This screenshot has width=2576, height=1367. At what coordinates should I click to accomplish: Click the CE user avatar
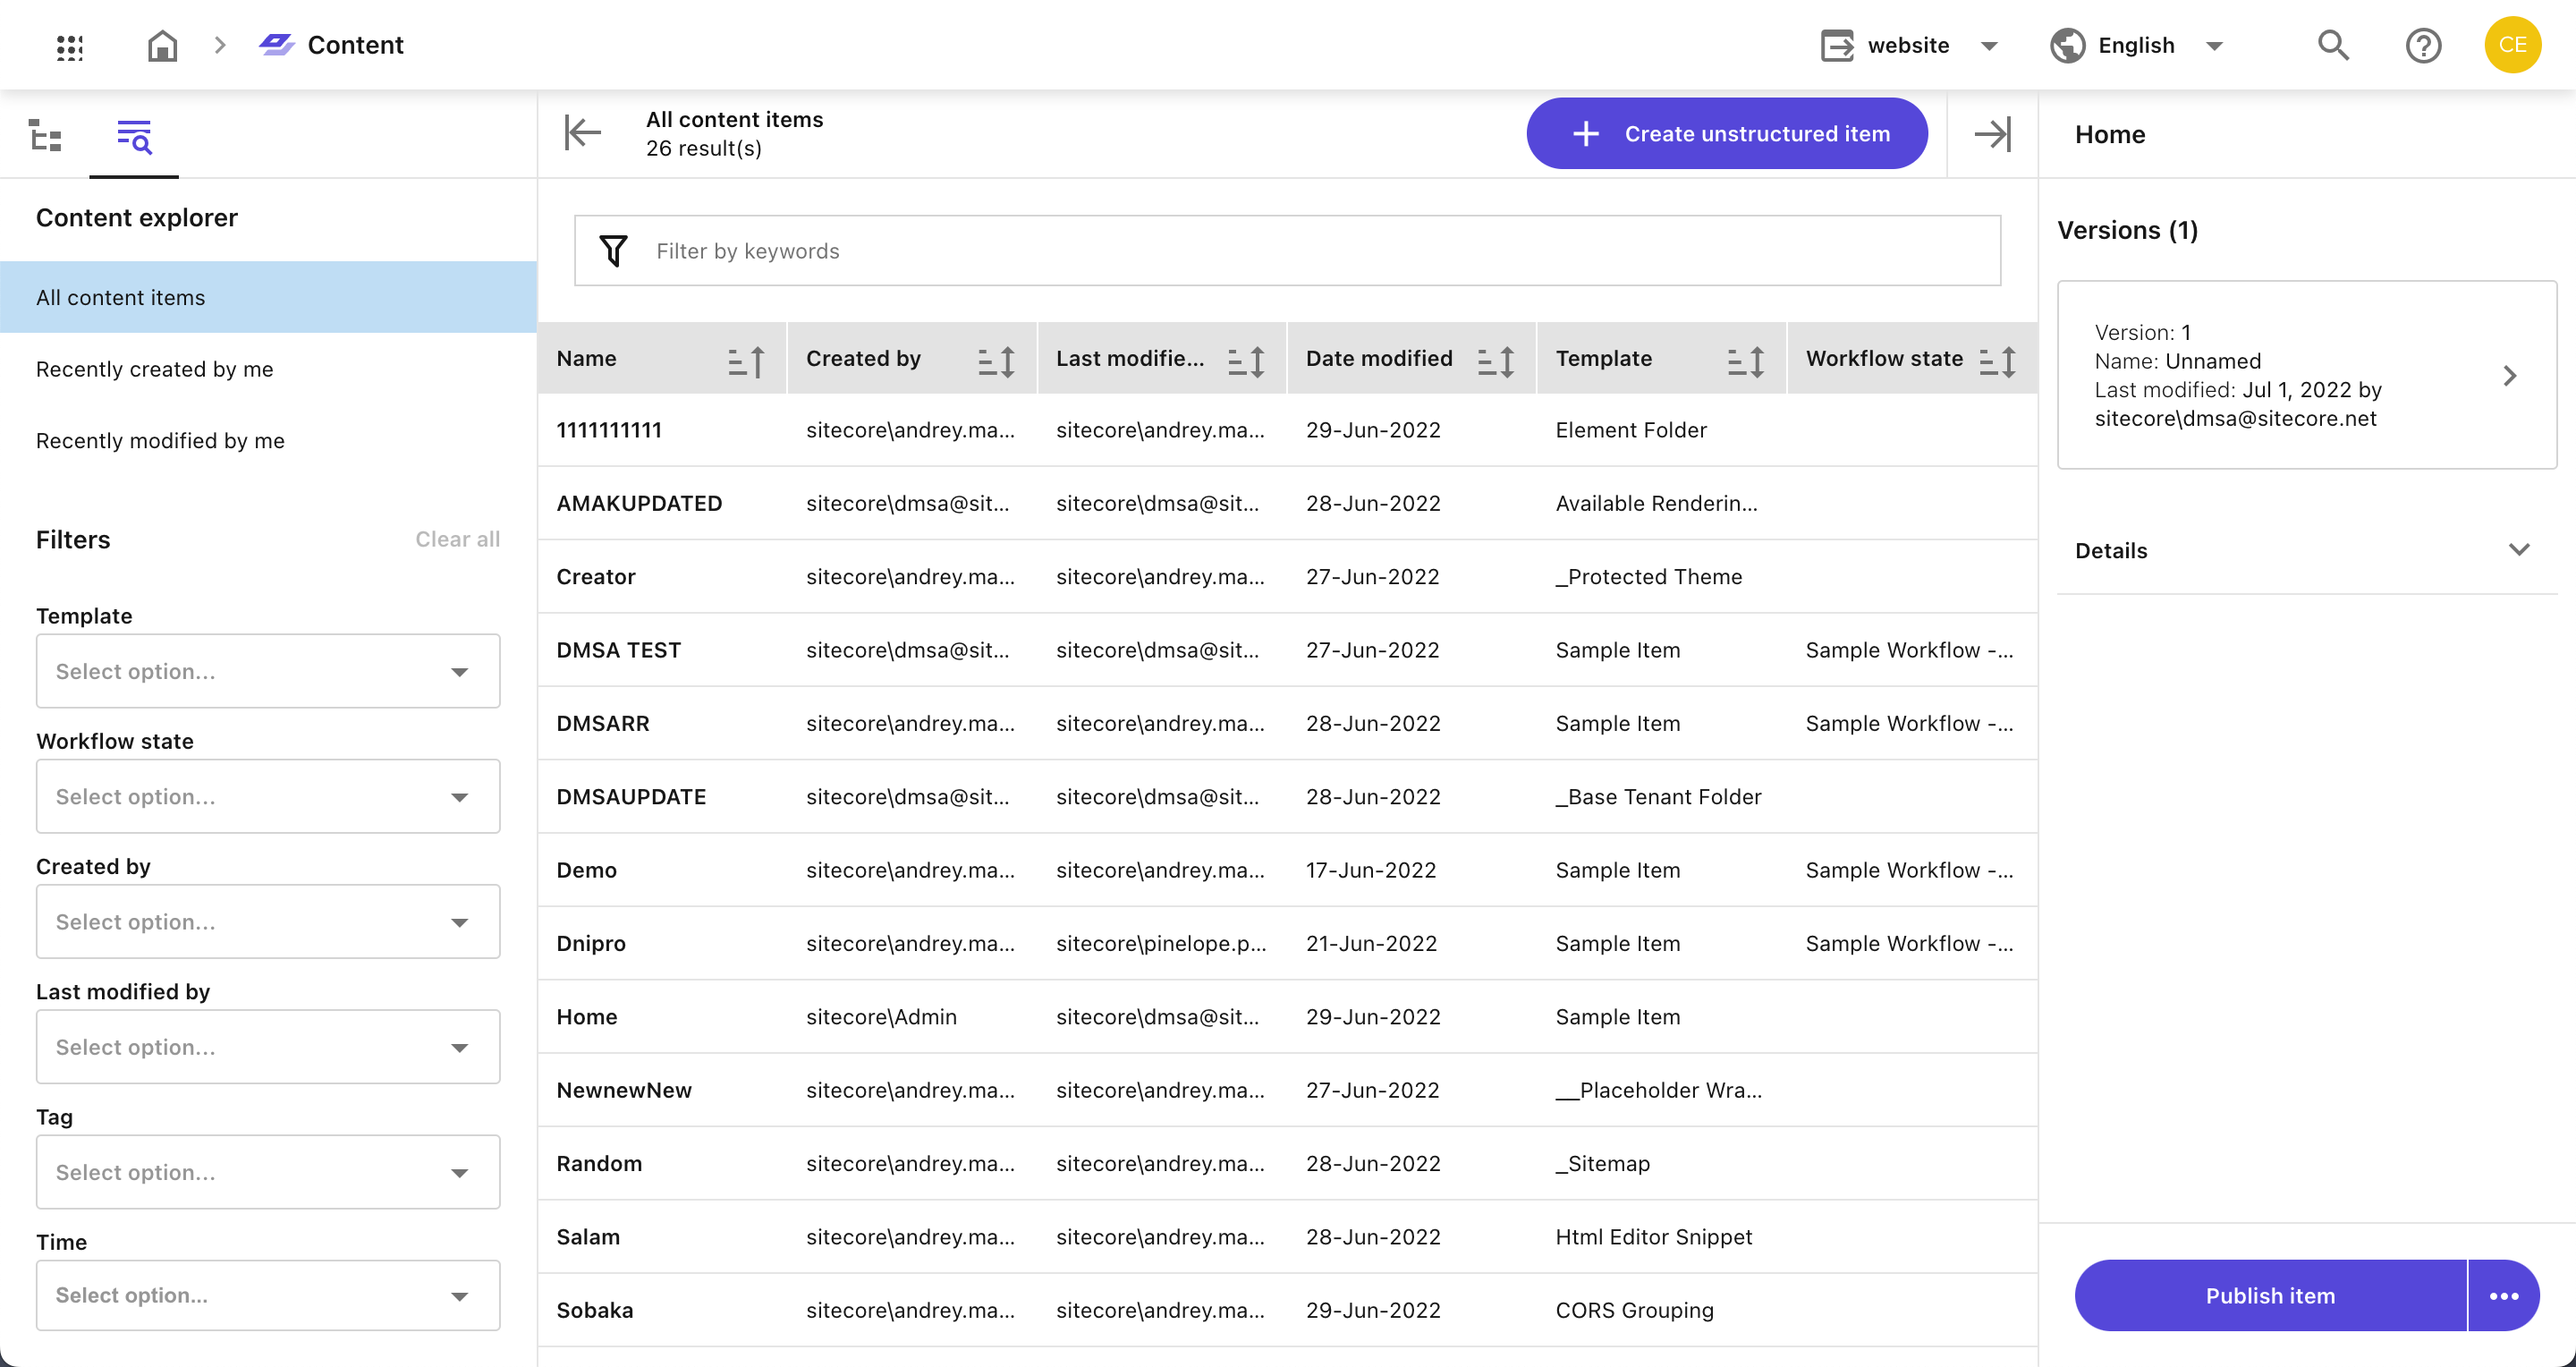pos(2512,46)
